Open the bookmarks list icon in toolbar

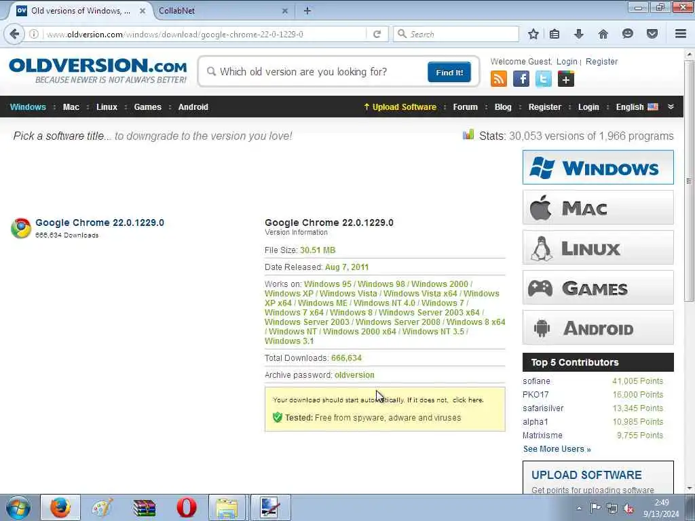[555, 34]
